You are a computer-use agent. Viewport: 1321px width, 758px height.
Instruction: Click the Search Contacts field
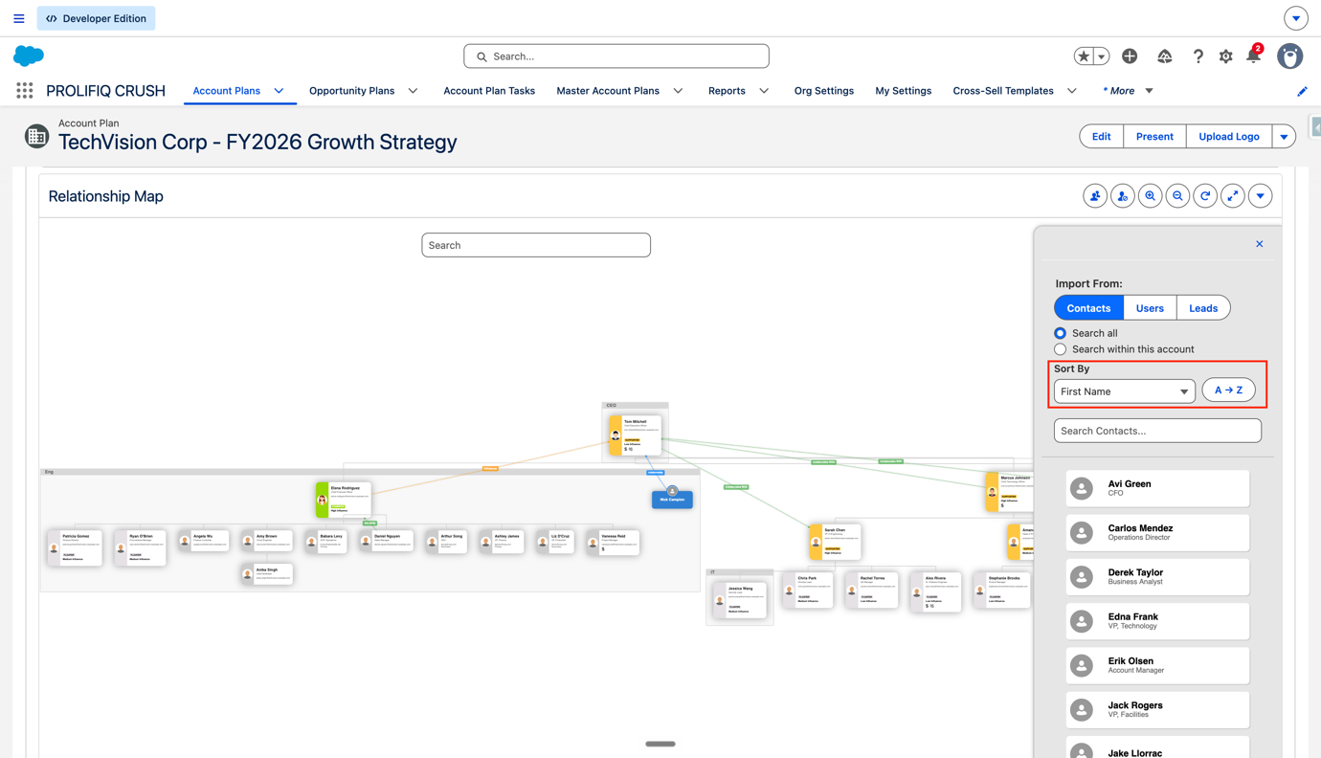tap(1157, 431)
